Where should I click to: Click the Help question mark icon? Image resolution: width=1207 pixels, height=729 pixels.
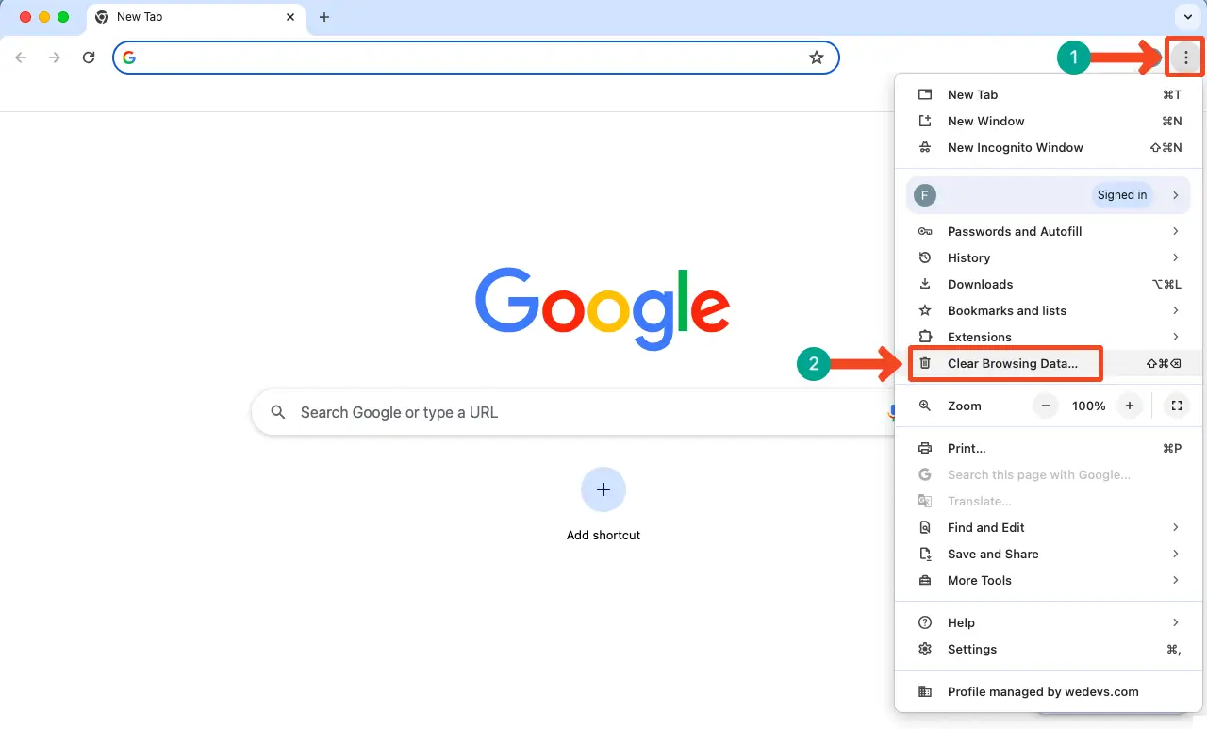click(925, 622)
